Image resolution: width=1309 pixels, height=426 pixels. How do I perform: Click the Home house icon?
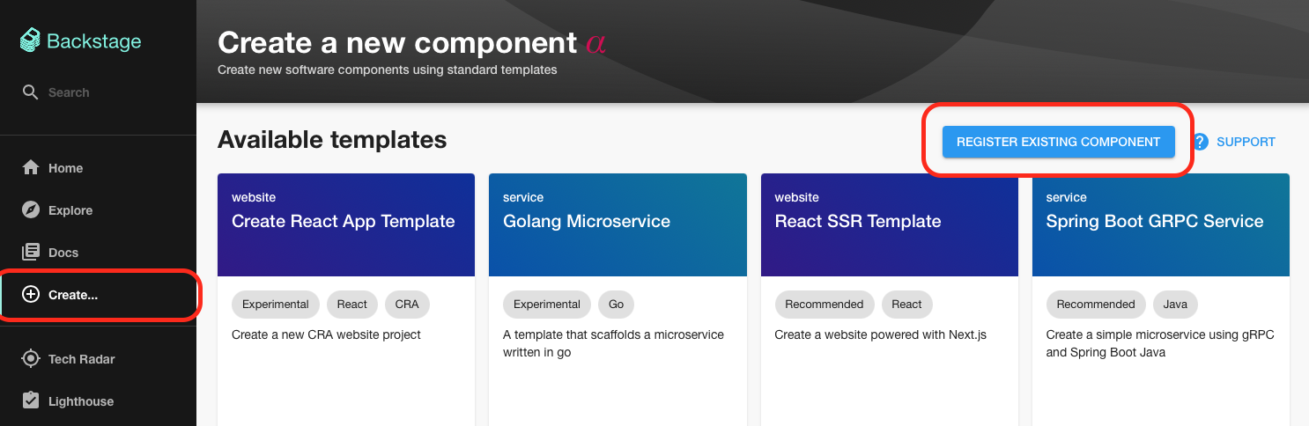point(31,168)
